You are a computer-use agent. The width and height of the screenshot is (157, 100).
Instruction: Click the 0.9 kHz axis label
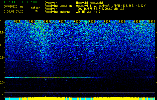[x=2, y=57]
